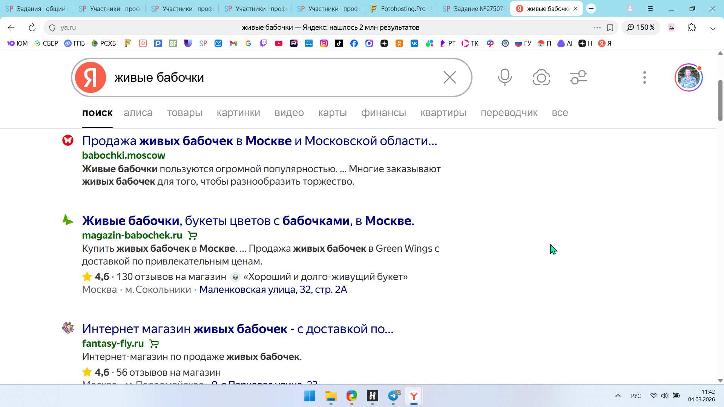Open YouTube bookmark in bookmarks bar

(x=279, y=43)
